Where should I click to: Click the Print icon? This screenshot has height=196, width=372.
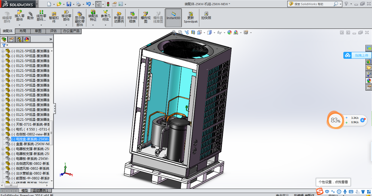pyautogui.click(x=78, y=4)
